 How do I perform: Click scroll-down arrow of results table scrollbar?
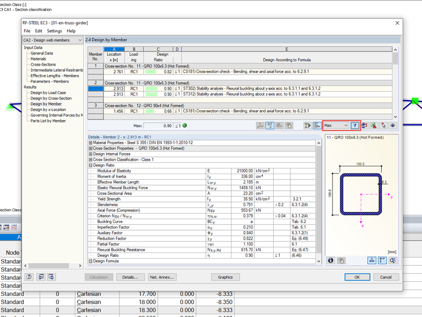(x=395, y=117)
